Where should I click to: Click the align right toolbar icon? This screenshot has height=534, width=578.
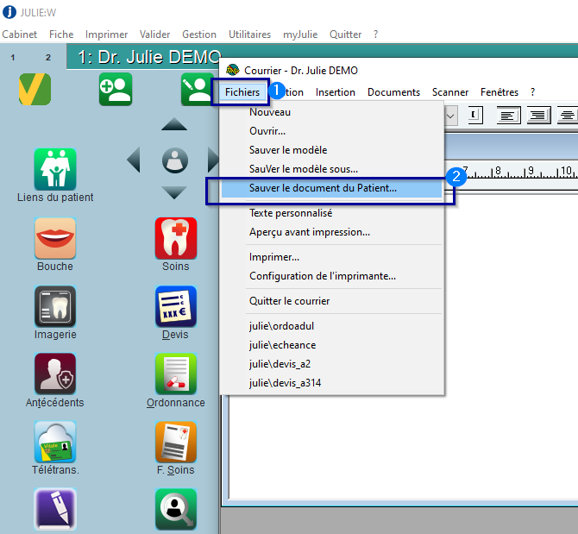click(538, 116)
